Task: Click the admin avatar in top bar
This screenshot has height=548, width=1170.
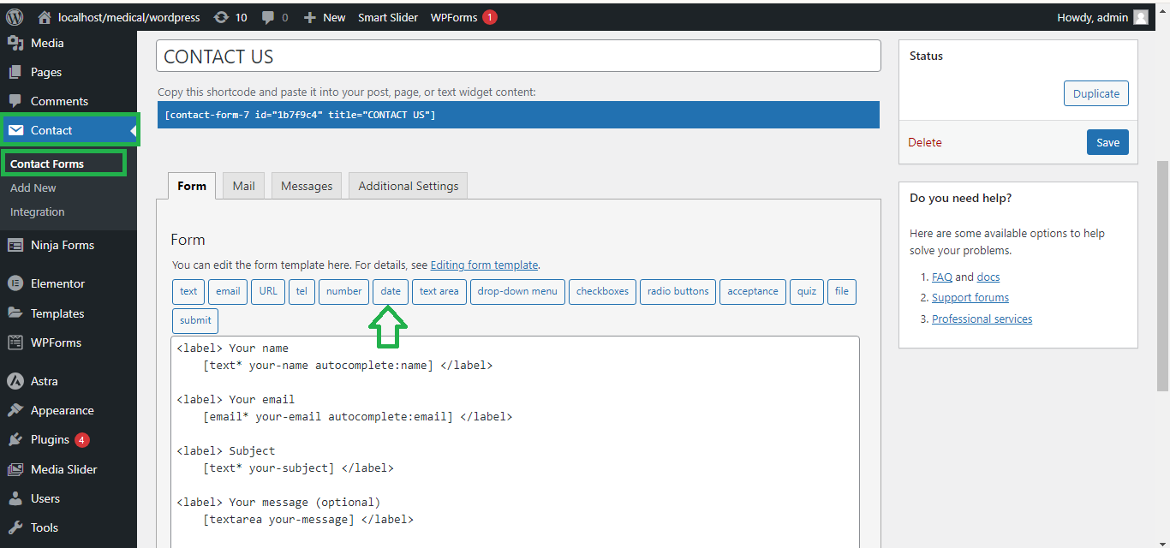Action: click(x=1140, y=17)
